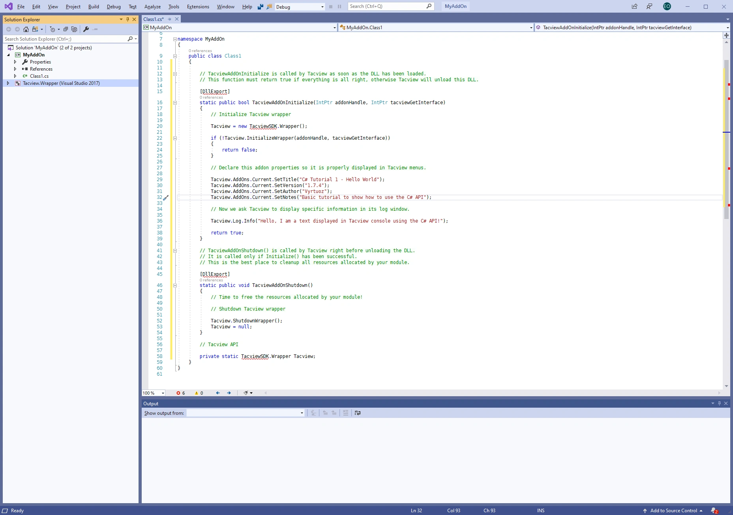The width and height of the screenshot is (733, 515).
Task: Open the EO account profile badge
Action: [x=667, y=6]
